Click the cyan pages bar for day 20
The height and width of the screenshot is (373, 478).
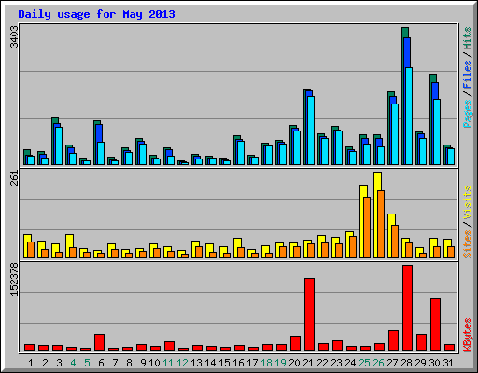click(x=297, y=147)
